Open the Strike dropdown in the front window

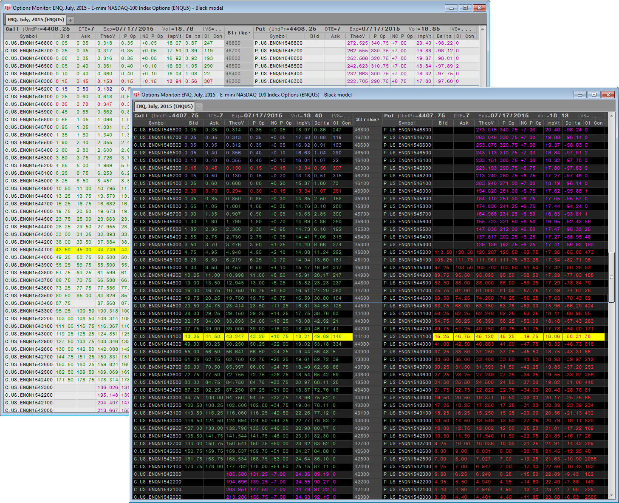367,119
